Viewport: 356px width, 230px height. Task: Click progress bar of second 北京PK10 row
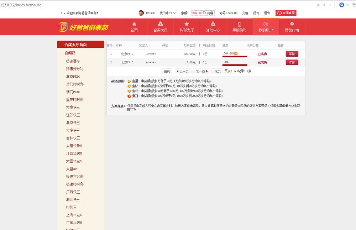(x=235, y=65)
